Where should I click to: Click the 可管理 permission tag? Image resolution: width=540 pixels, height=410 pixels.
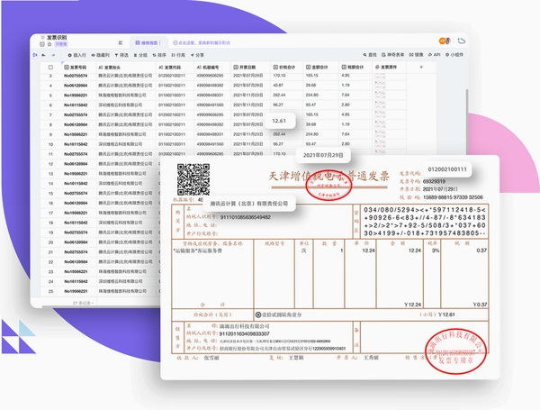pyautogui.click(x=61, y=44)
